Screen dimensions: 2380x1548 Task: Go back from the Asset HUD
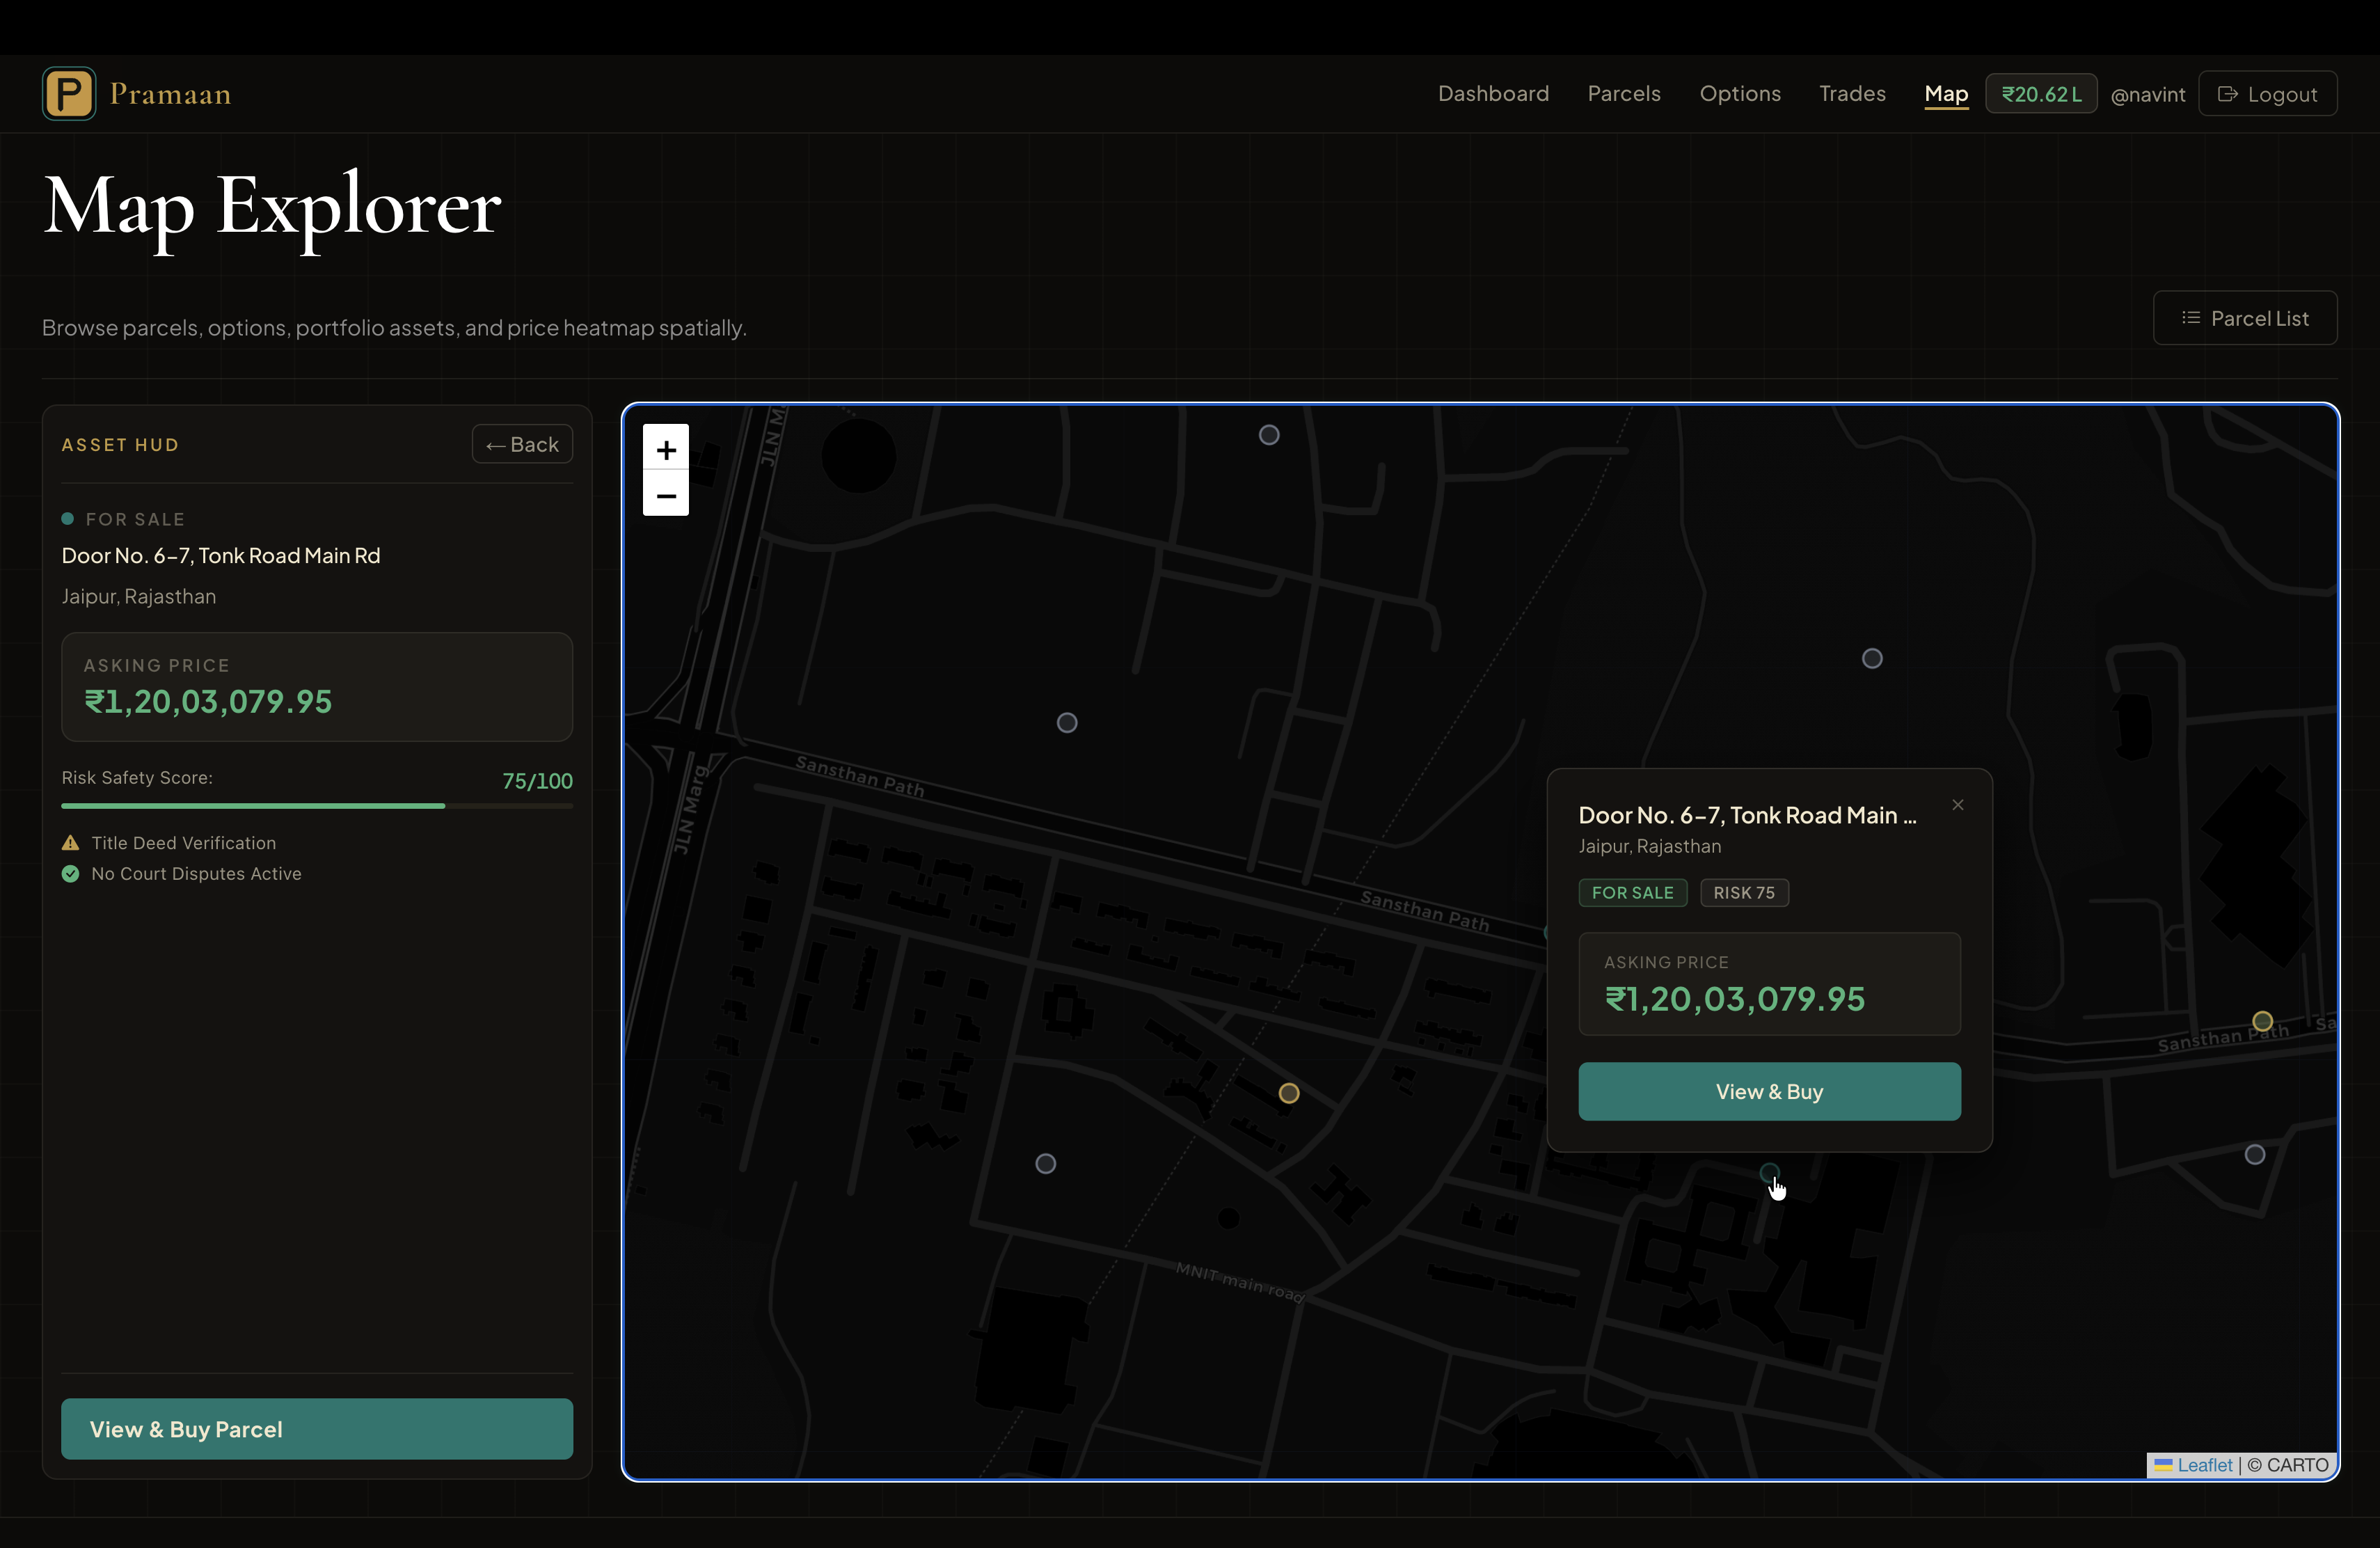point(522,444)
